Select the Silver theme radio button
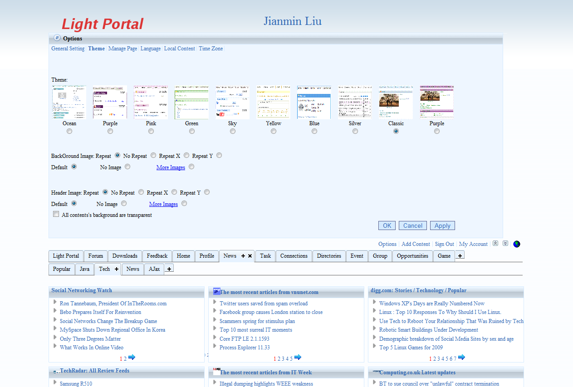The image size is (573, 387). (x=355, y=131)
